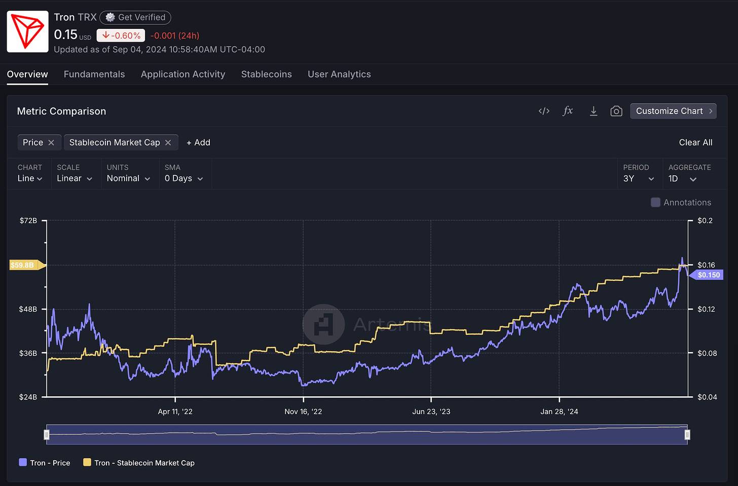Open the Stablecoins tab

point(266,74)
